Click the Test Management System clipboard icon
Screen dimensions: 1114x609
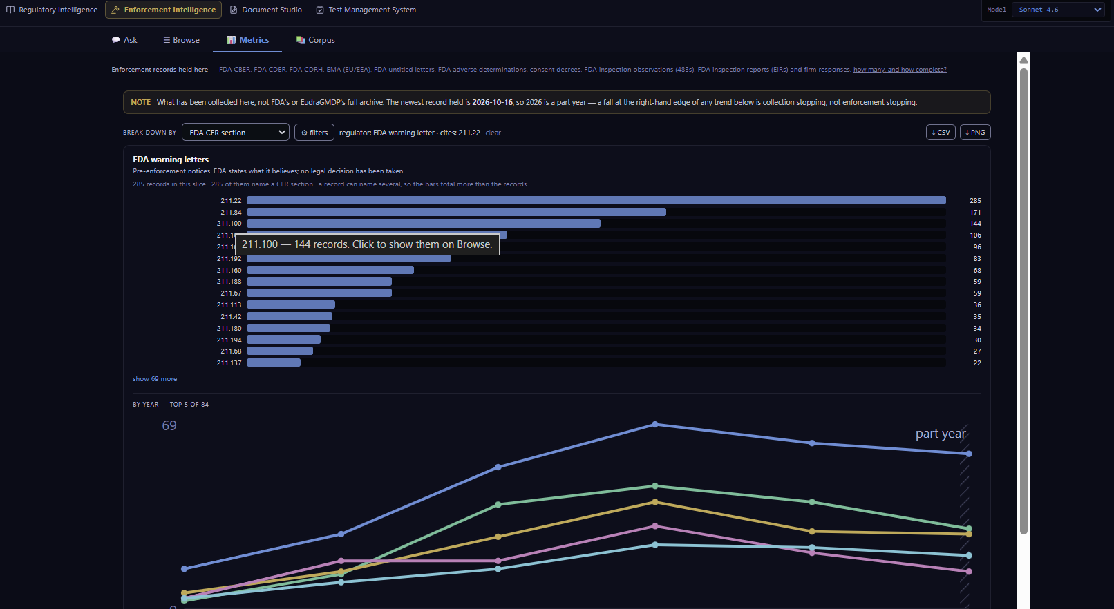click(320, 10)
